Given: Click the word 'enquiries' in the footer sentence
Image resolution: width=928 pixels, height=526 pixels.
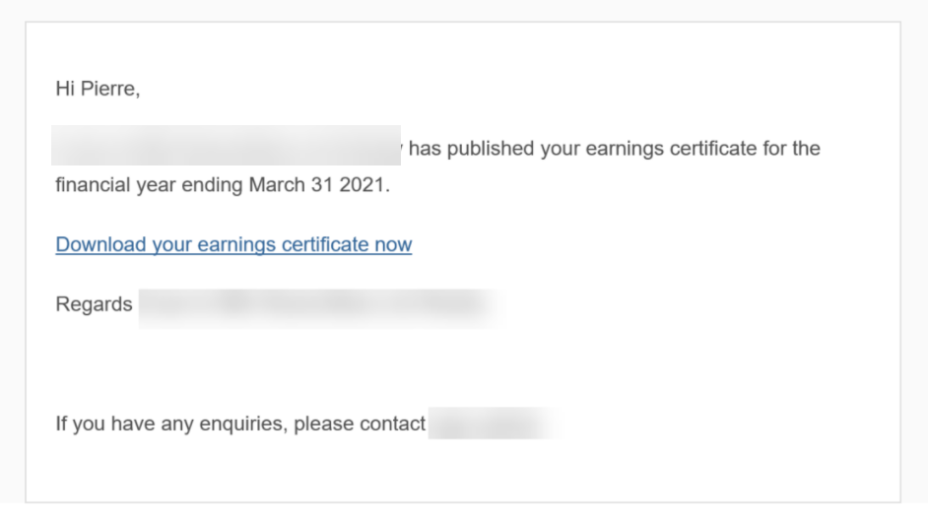Looking at the screenshot, I should pos(243,424).
